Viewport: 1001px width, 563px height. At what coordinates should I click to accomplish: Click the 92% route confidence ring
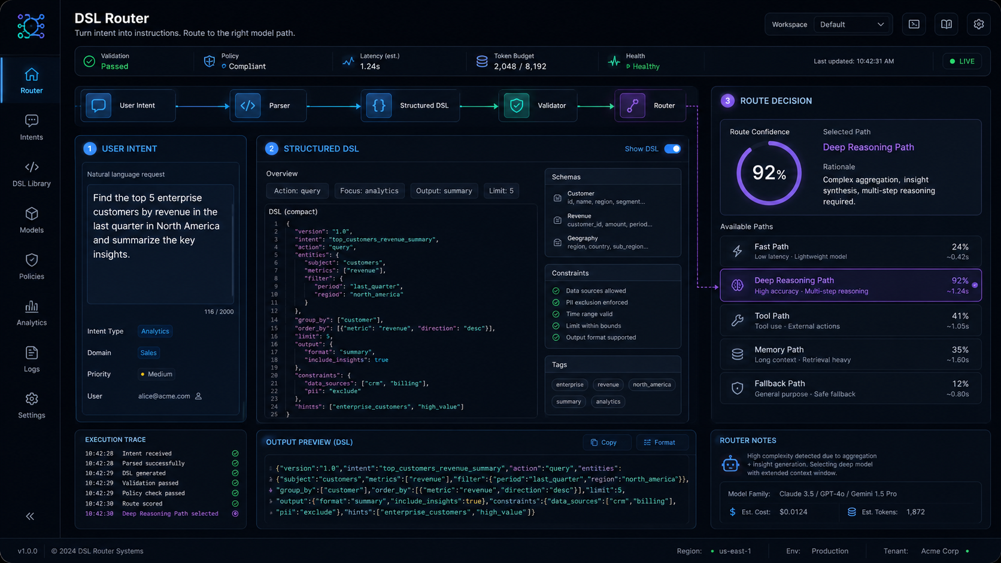[x=769, y=174]
